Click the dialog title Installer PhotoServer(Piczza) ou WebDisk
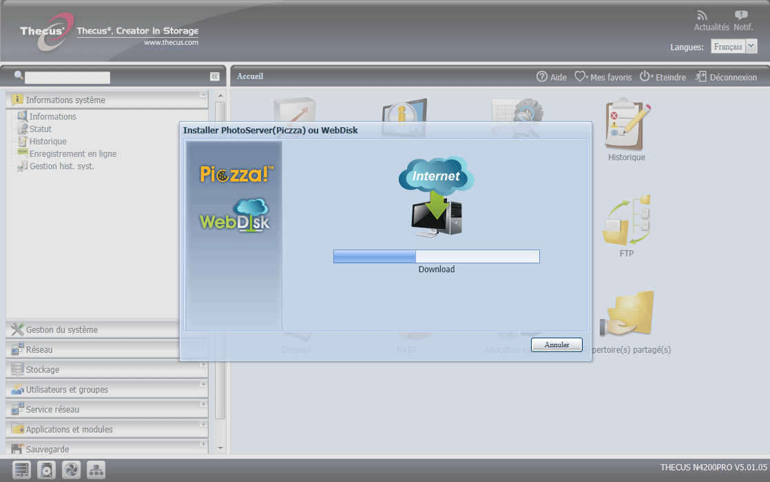Screen dimensions: 770x482 point(271,131)
